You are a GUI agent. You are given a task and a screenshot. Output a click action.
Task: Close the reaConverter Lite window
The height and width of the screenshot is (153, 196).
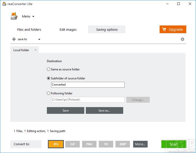[x=190, y=4]
